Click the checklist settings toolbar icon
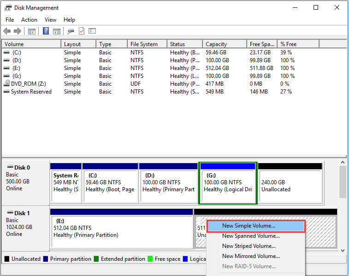The image size is (349, 276). pyautogui.click(x=92, y=31)
